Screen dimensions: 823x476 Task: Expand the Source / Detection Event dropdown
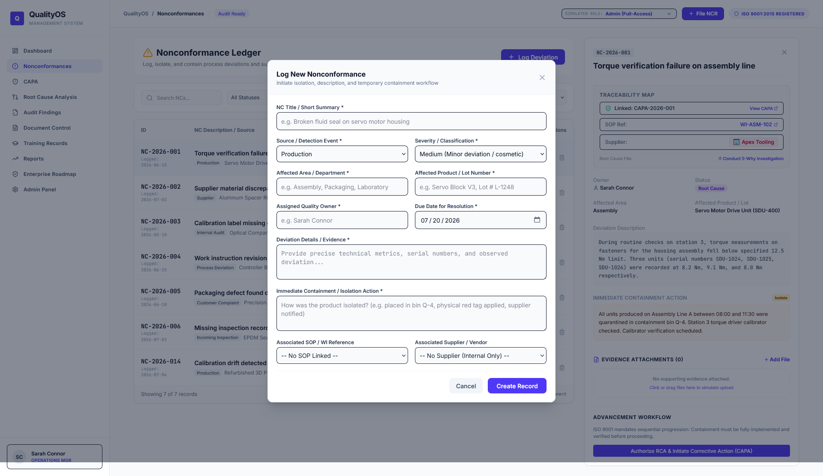click(342, 154)
